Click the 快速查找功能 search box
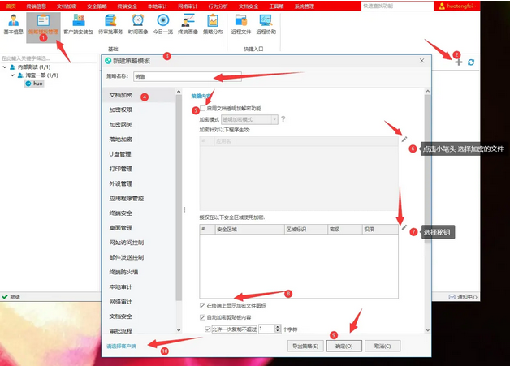 coord(397,6)
